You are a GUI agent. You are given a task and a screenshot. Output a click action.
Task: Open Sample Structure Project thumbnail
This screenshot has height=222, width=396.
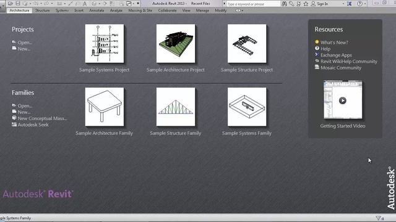pyautogui.click(x=247, y=44)
